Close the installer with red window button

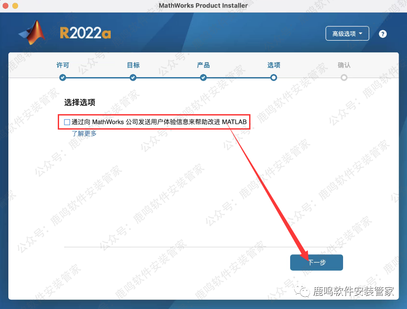5,6
